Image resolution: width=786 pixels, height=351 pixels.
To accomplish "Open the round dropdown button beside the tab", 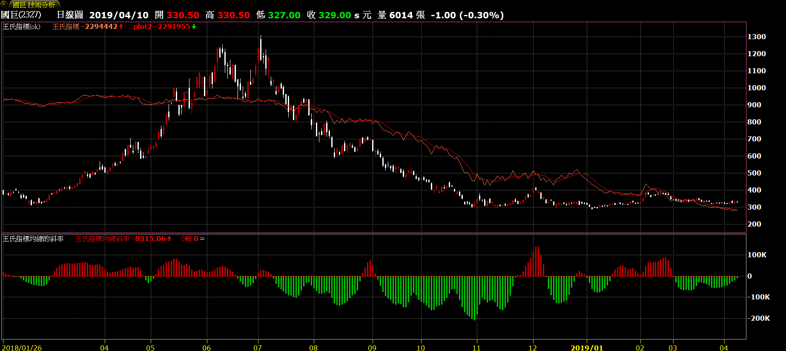I will (x=4, y=5).
